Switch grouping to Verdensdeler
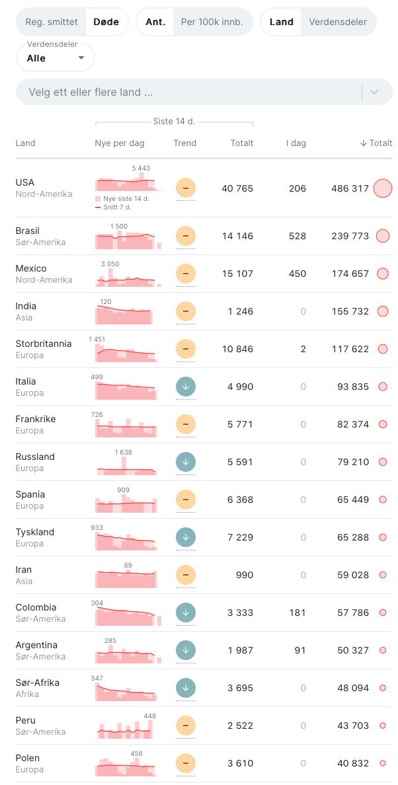Screen dimensions: 398x785 (338, 22)
